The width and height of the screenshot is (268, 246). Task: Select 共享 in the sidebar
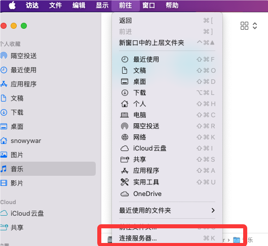tap(48, 227)
